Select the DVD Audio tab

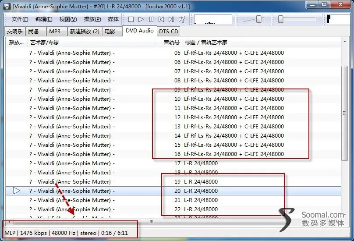[139, 31]
